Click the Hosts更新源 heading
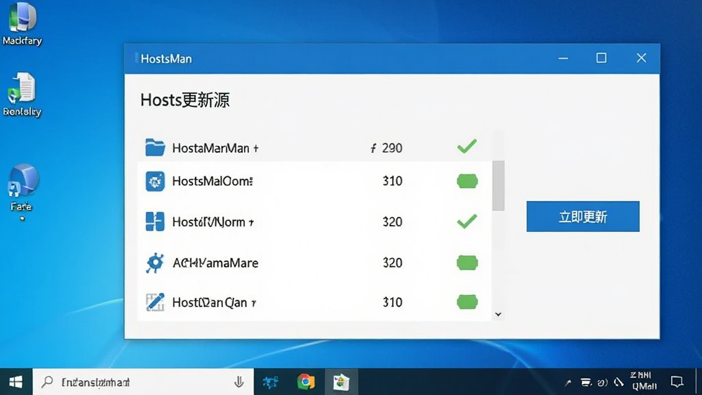Image resolution: width=702 pixels, height=395 pixels. [x=185, y=100]
